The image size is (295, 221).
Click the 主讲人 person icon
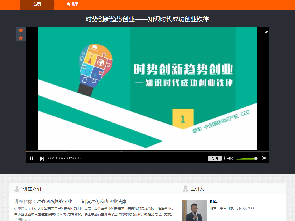tap(186, 189)
